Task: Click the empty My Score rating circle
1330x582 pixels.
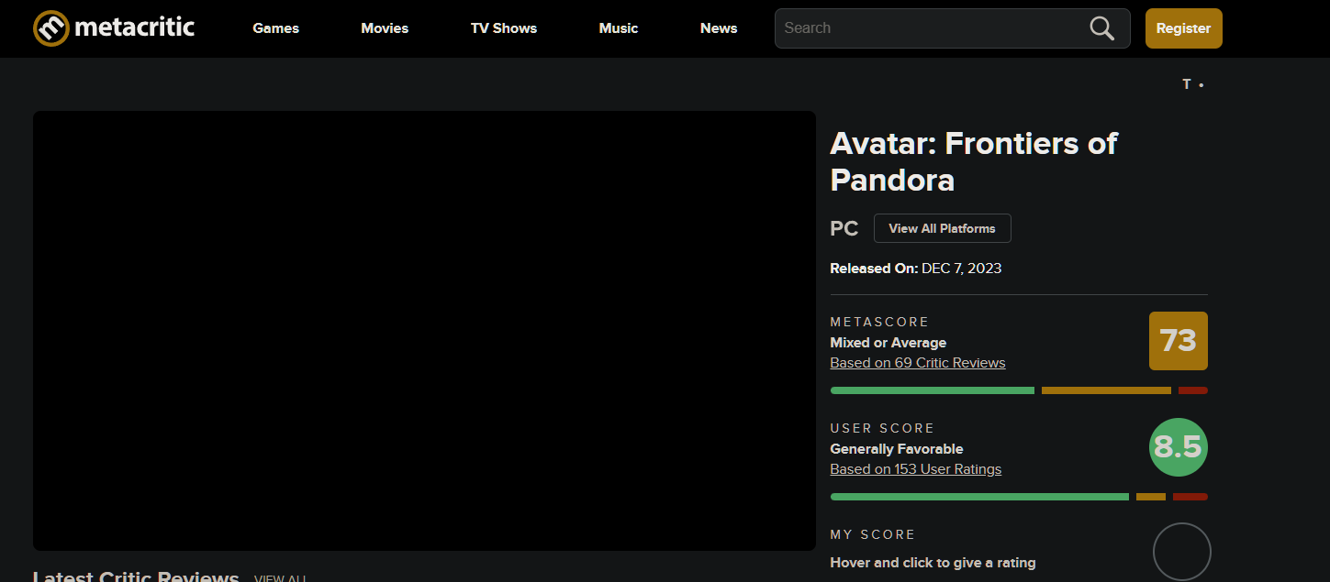Action: [1182, 552]
